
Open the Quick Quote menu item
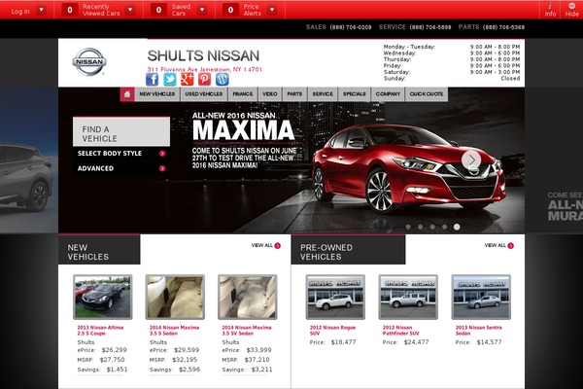coord(427,94)
